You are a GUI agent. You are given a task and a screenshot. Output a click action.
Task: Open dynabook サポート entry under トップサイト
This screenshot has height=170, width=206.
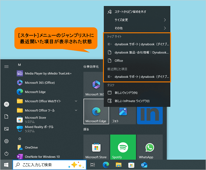137,44
